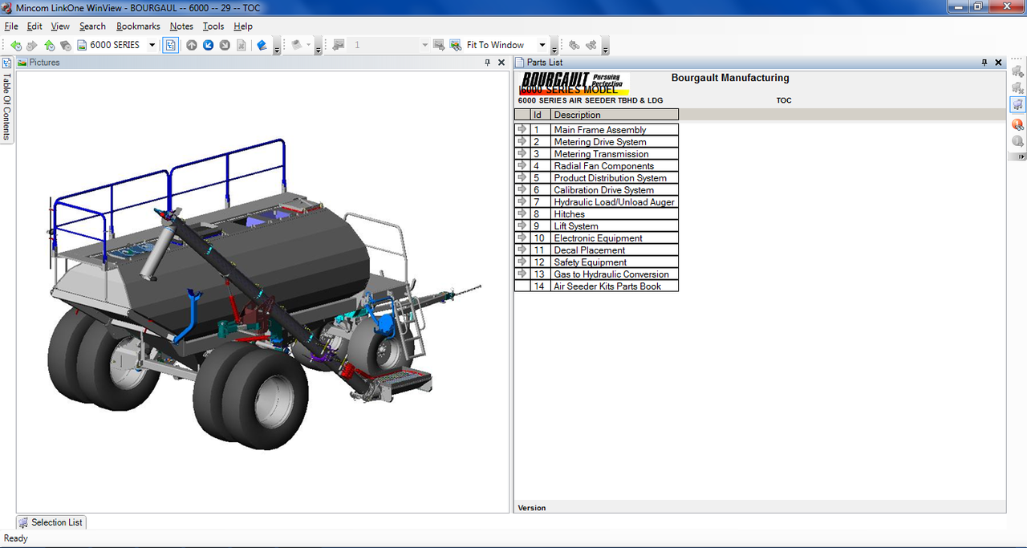Select Gas to Hydraulic Conversion row
This screenshot has height=548, width=1027.
point(596,274)
